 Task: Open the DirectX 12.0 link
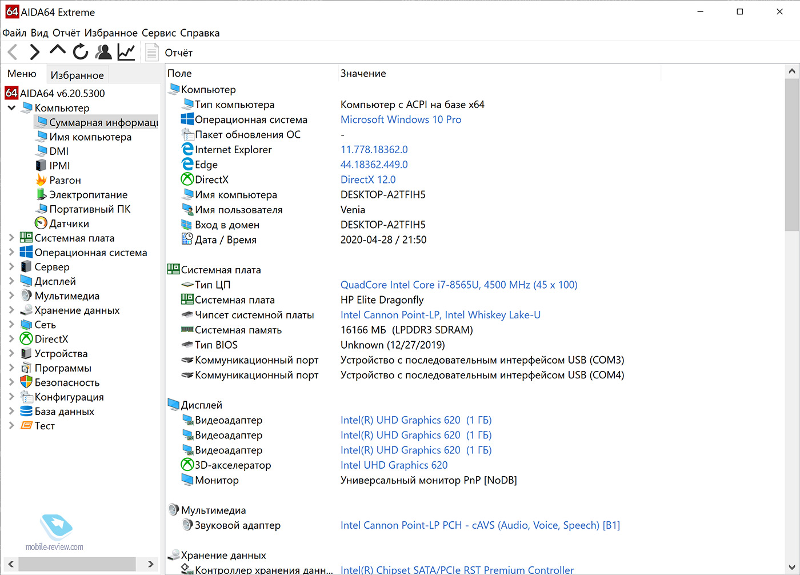pos(368,179)
